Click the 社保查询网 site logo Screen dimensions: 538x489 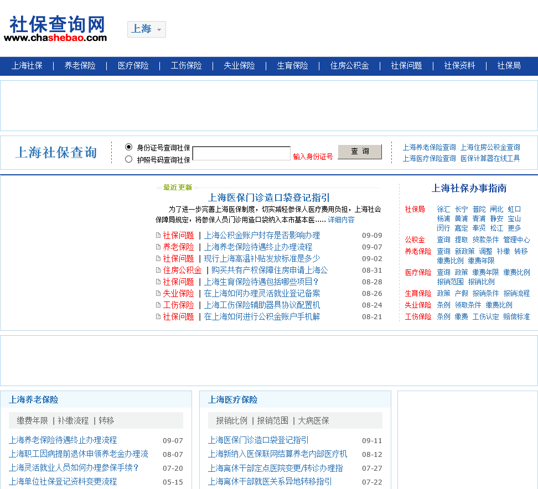(x=55, y=28)
